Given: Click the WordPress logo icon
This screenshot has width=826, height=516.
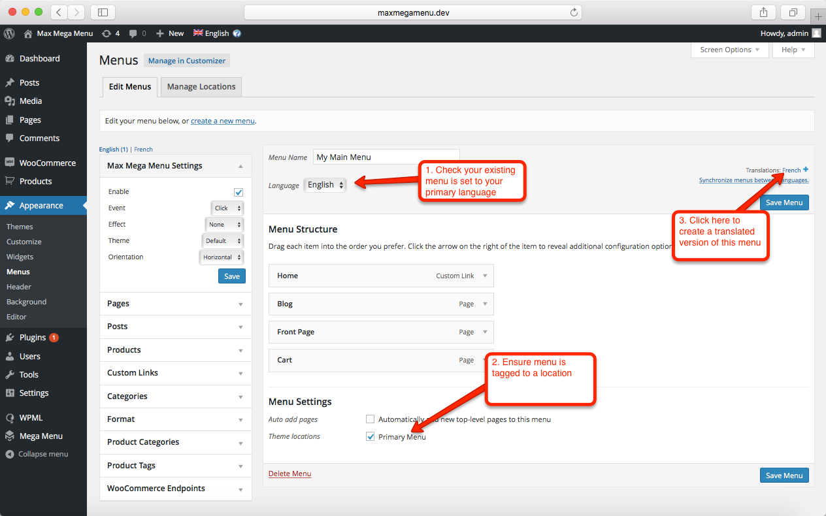Looking at the screenshot, I should pyautogui.click(x=9, y=33).
